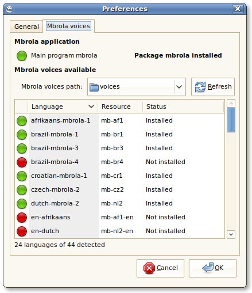Select the en-dutch language name
252x293 pixels.
click(45, 231)
